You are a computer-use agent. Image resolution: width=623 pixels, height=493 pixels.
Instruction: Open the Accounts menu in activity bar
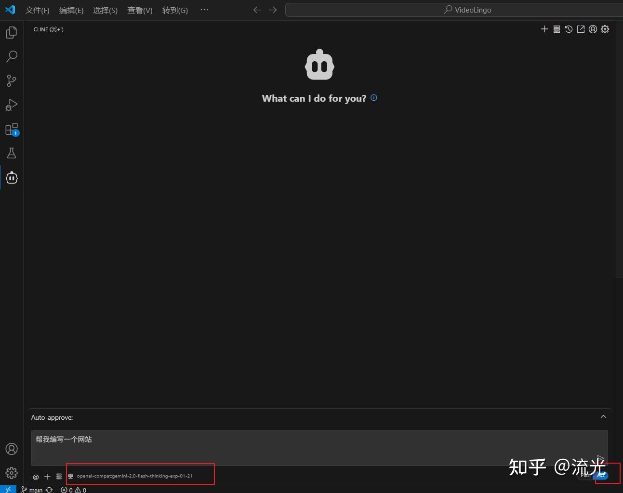pyautogui.click(x=12, y=449)
